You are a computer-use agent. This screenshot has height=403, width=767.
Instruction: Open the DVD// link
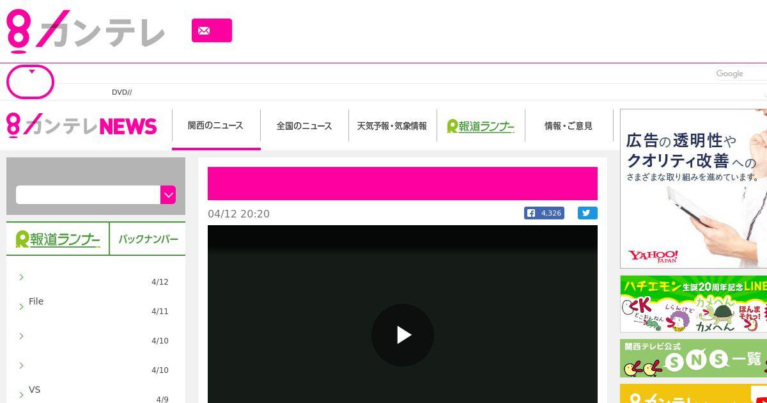121,92
